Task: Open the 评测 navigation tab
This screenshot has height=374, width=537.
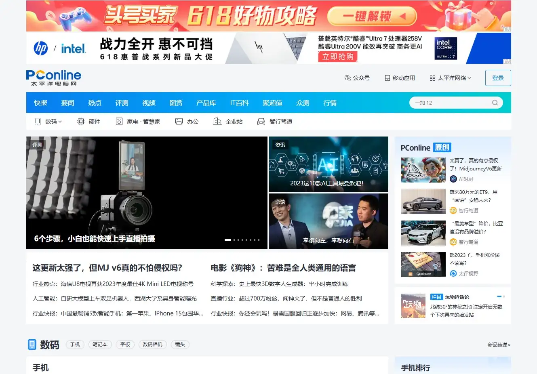Action: pyautogui.click(x=122, y=103)
